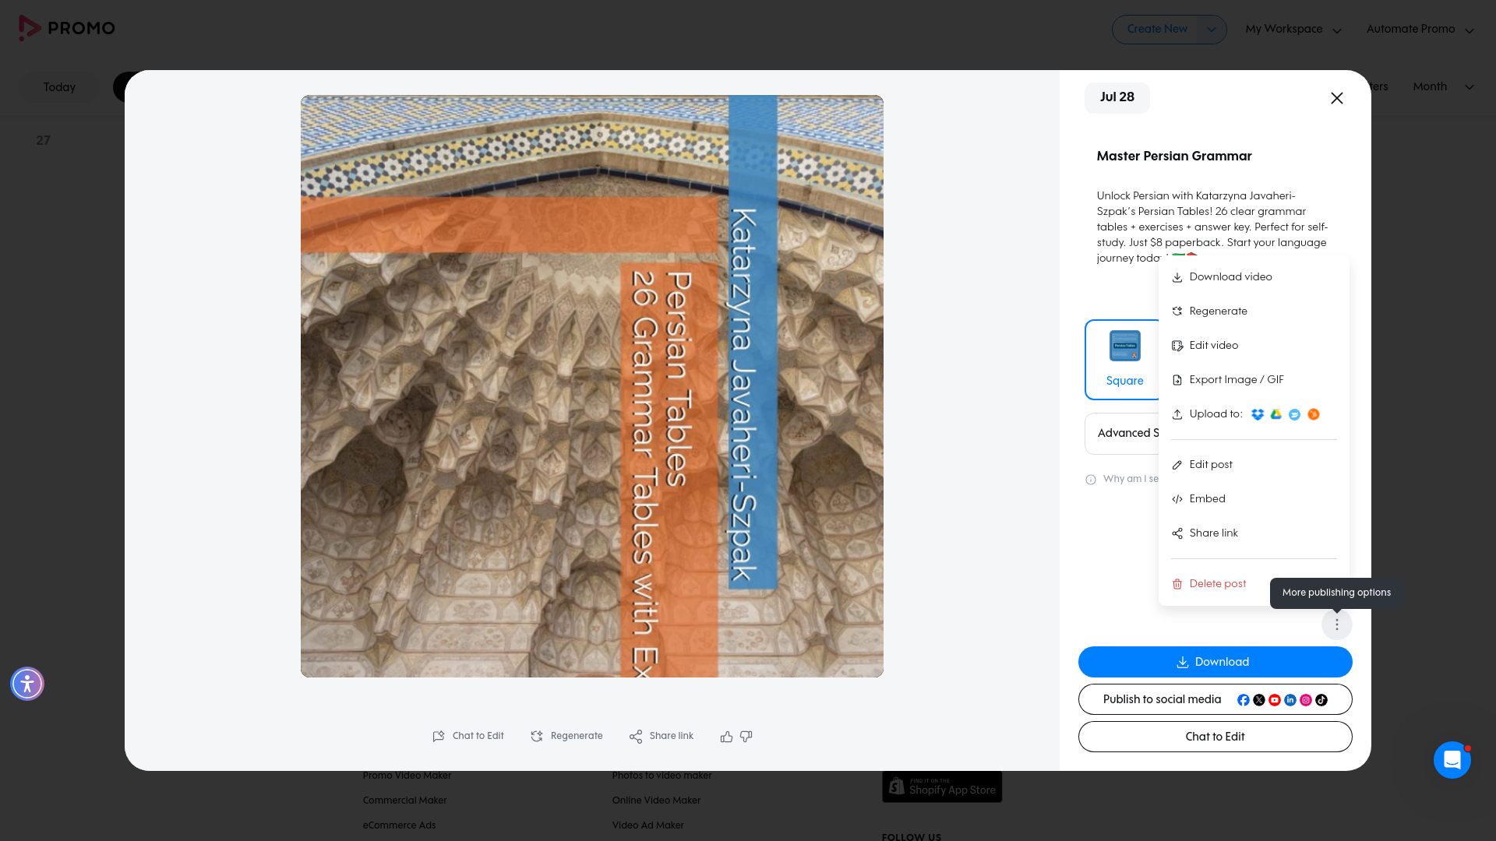
Task: Open accessibility options widget
Action: (x=27, y=684)
